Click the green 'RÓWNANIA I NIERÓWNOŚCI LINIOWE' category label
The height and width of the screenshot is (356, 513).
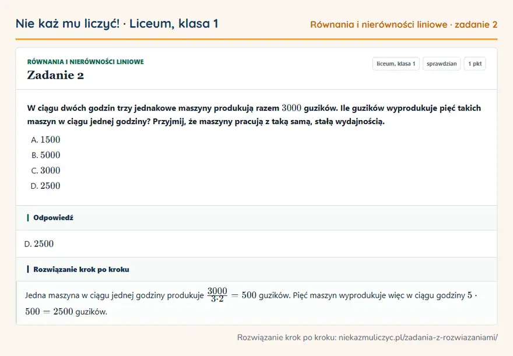click(x=85, y=62)
